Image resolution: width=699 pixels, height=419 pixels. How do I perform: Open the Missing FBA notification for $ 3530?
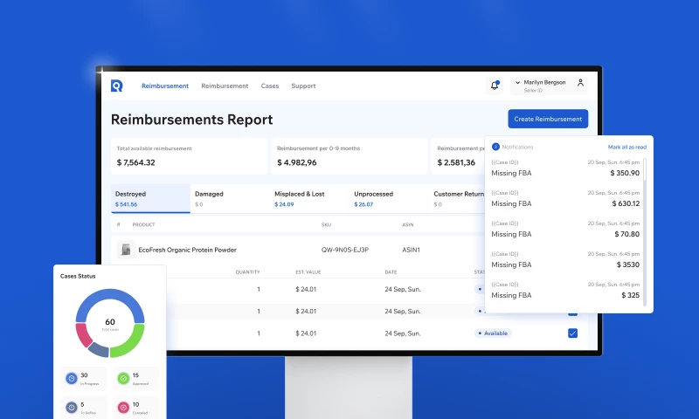click(565, 260)
